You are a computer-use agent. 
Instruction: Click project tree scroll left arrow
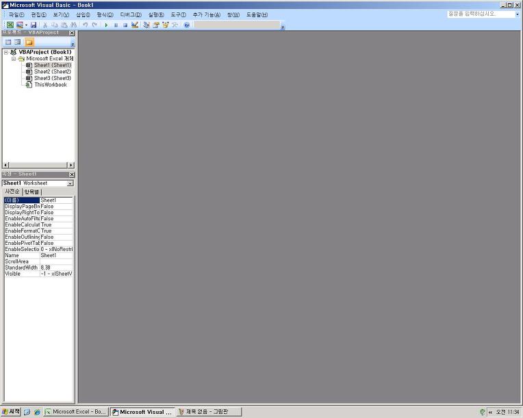point(5,165)
